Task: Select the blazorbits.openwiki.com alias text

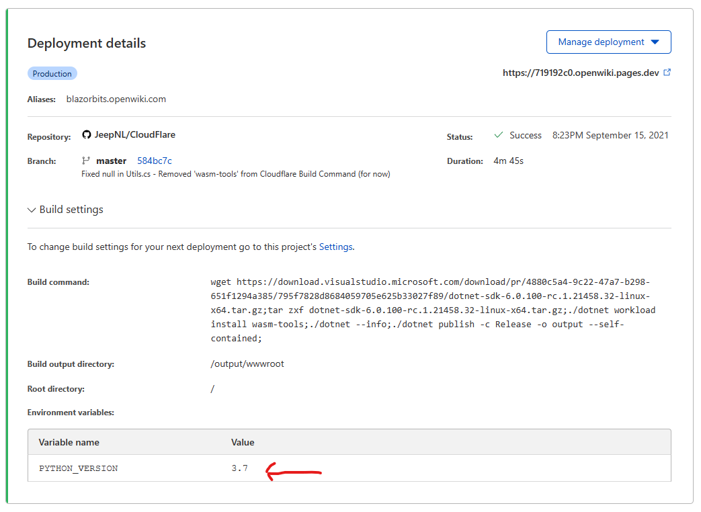Action: 116,99
